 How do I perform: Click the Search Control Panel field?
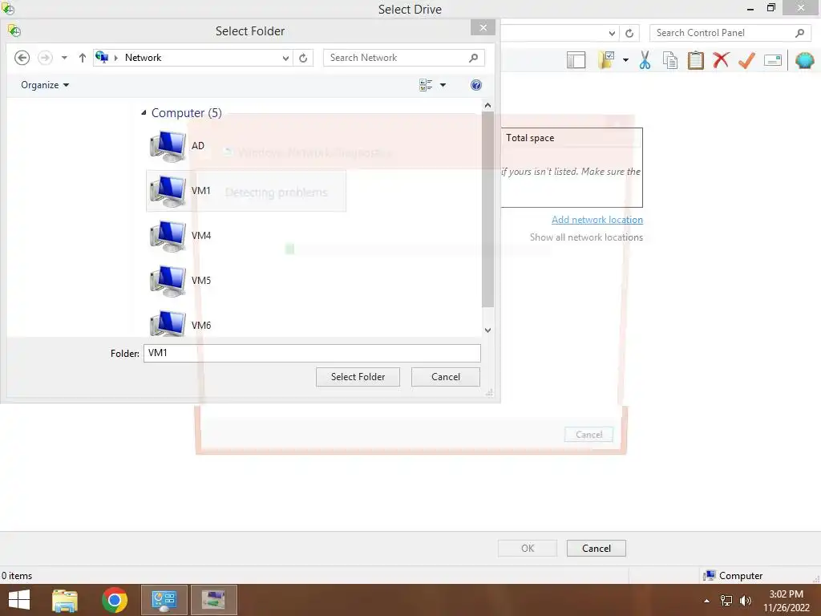[730, 32]
